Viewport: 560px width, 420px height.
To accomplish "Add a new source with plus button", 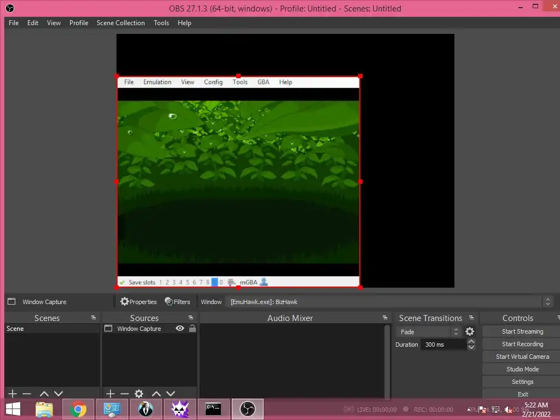I will point(110,394).
